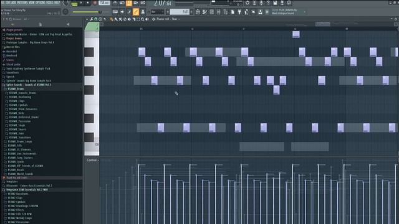Viewport: 399px width, 224px height.
Task: Toggle the blend recording overdub button
Action: (136, 2)
